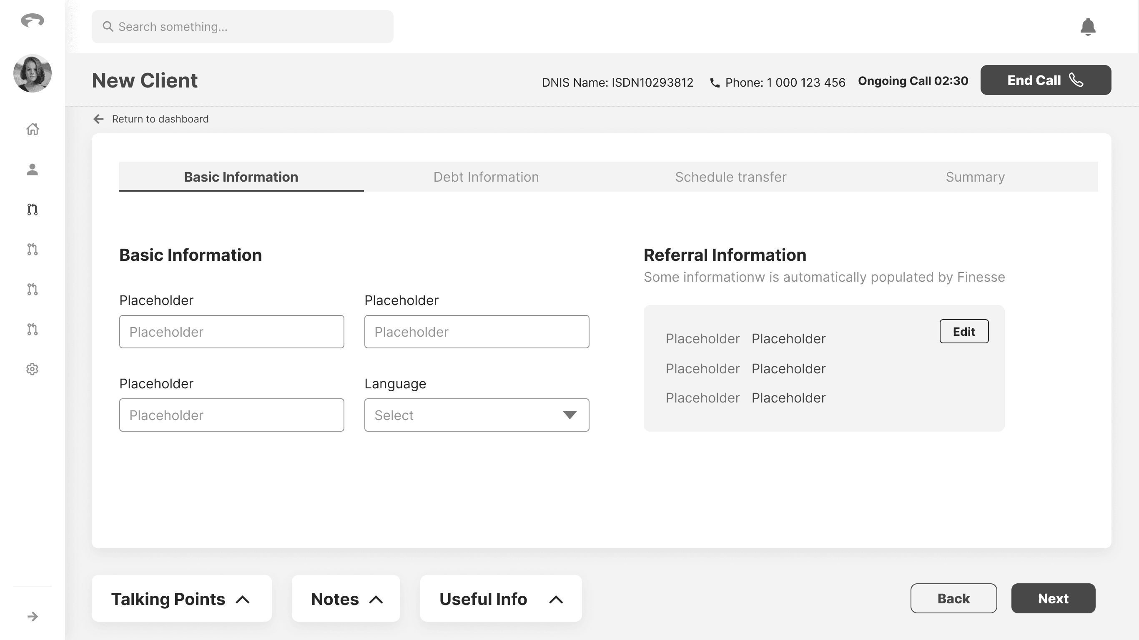1139x640 pixels.
Task: Switch to the Schedule transfer tab
Action: [730, 177]
